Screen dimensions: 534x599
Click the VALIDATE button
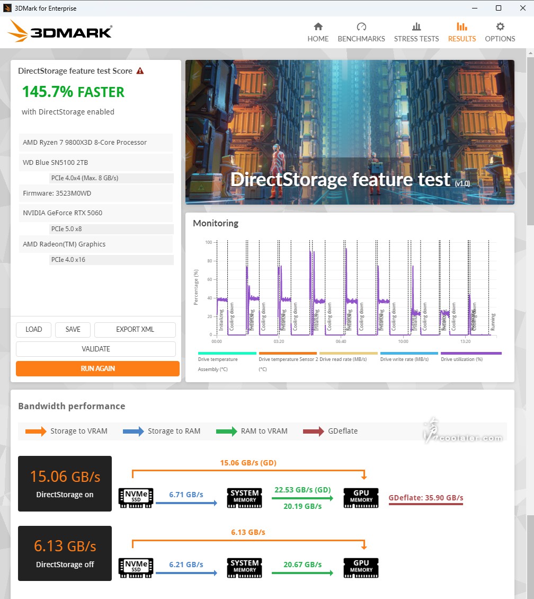(x=96, y=349)
